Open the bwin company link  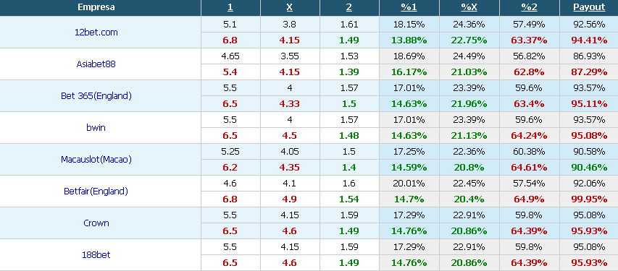coord(96,127)
